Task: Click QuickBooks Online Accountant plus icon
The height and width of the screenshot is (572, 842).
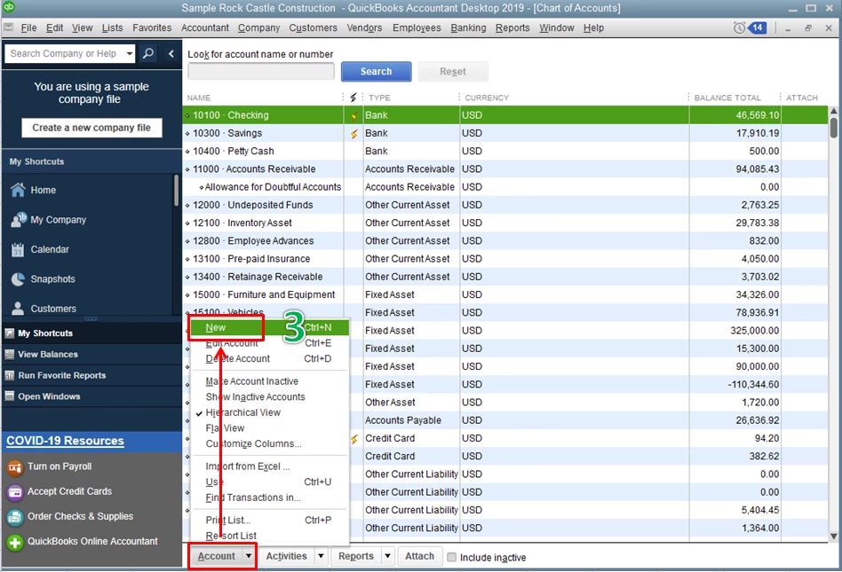Action: [14, 543]
